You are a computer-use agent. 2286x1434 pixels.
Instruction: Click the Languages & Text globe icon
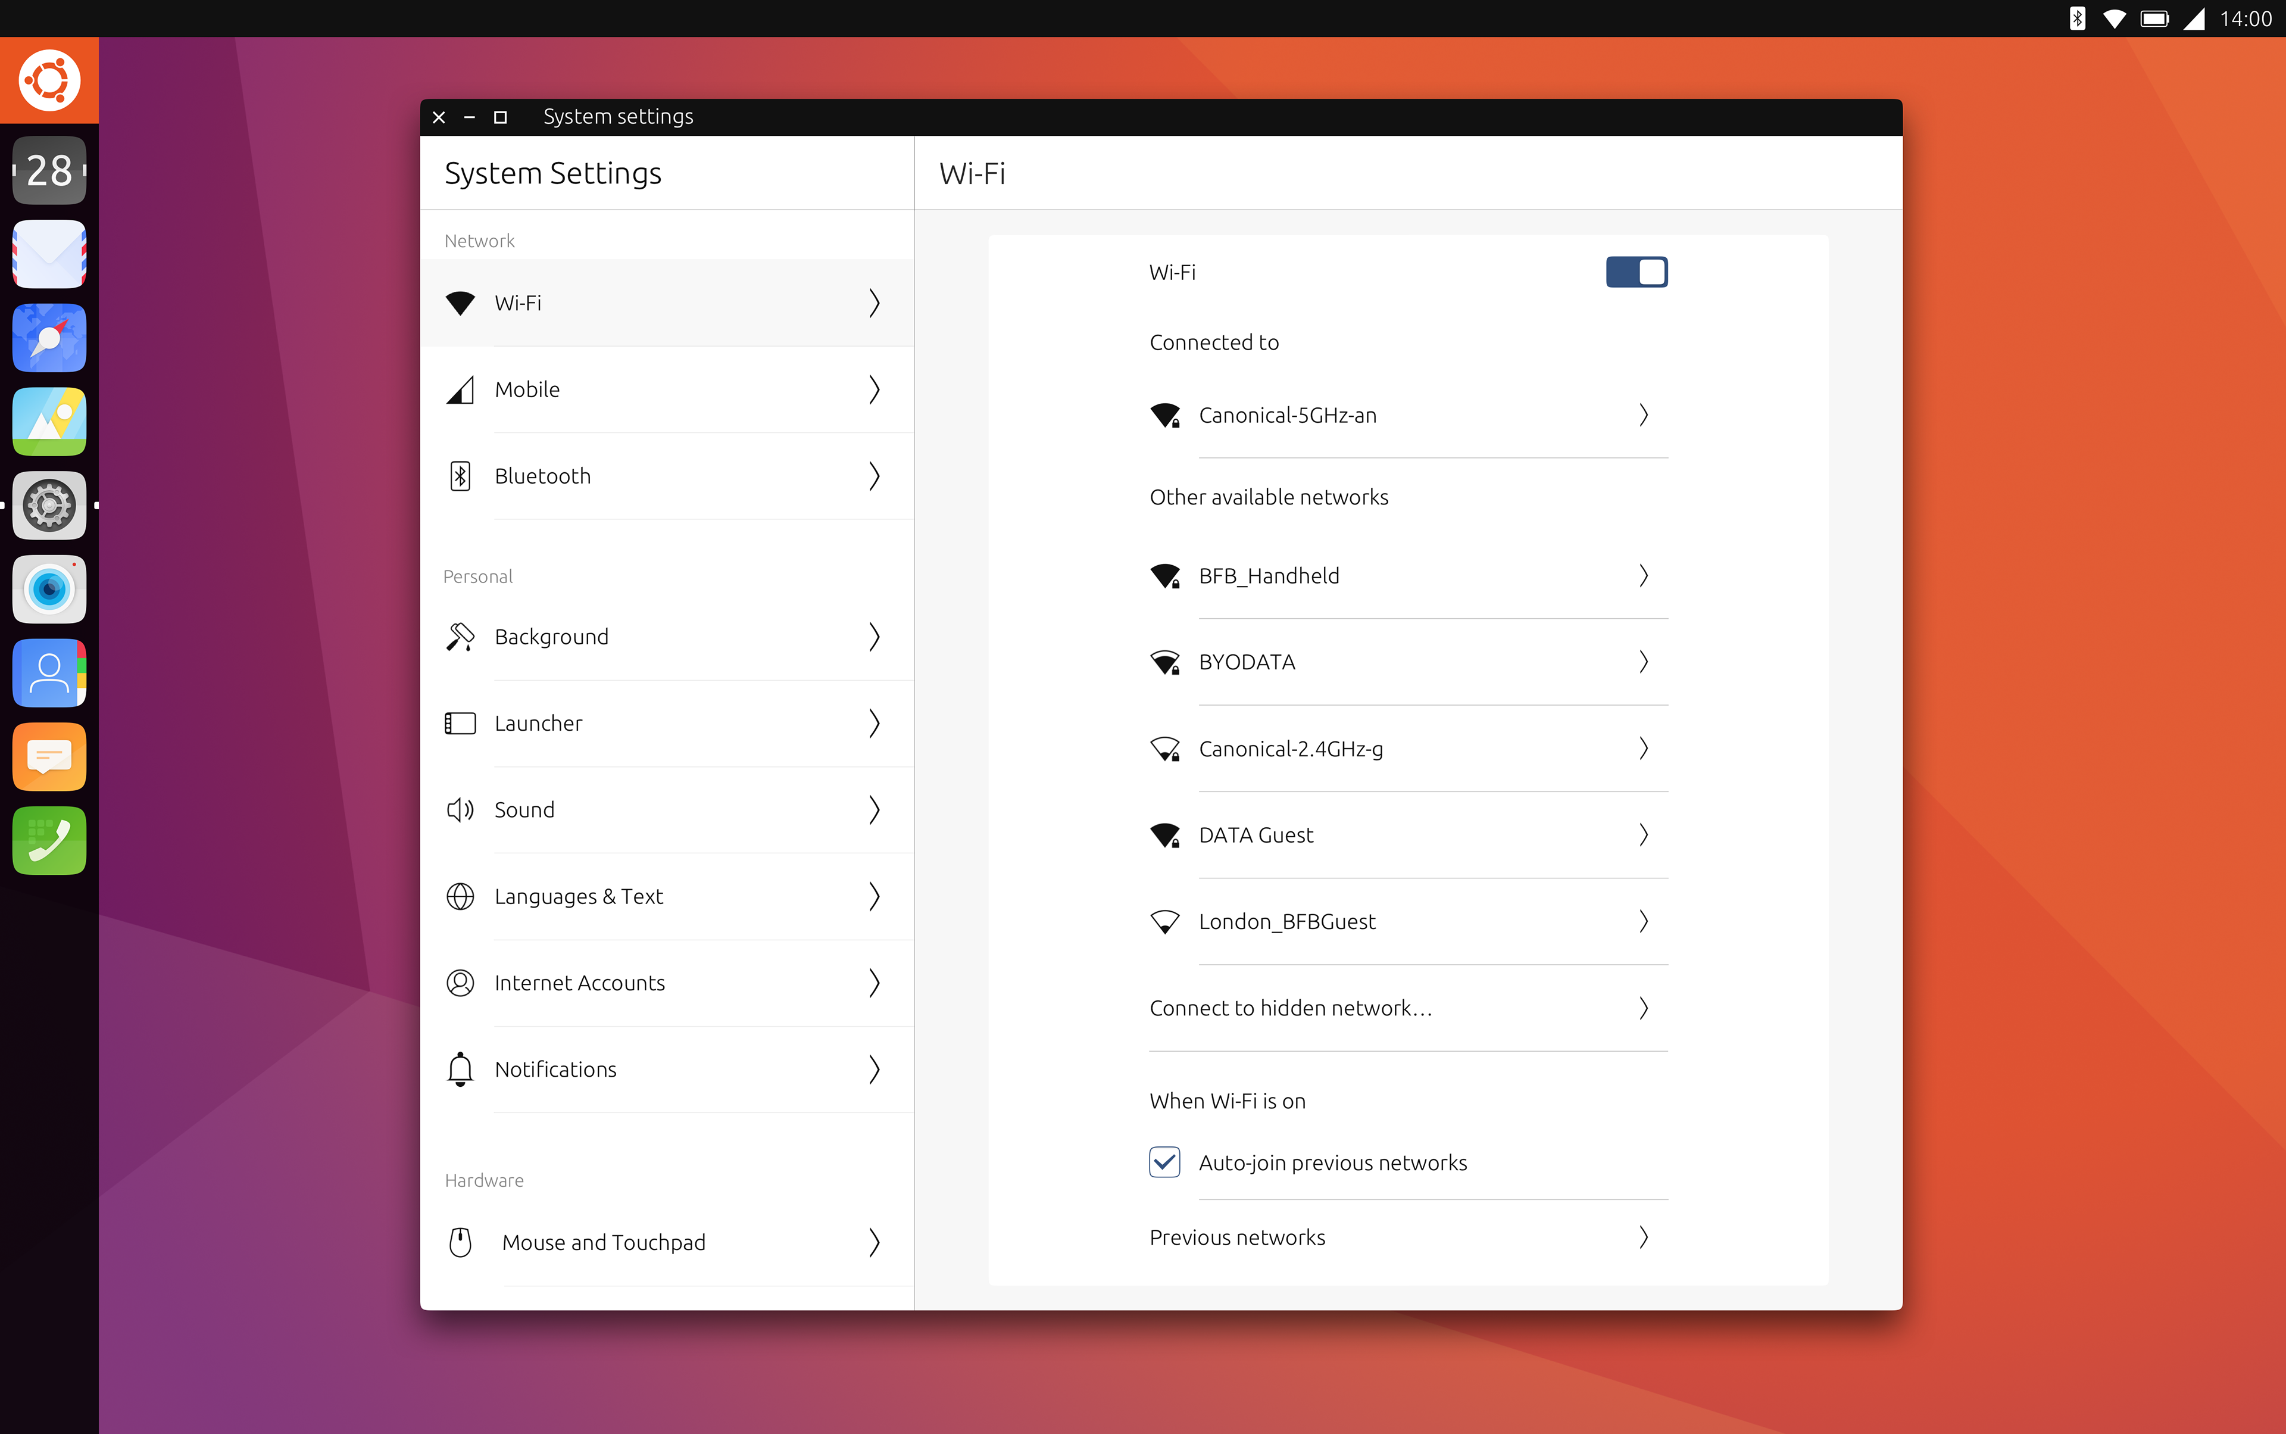coord(460,896)
